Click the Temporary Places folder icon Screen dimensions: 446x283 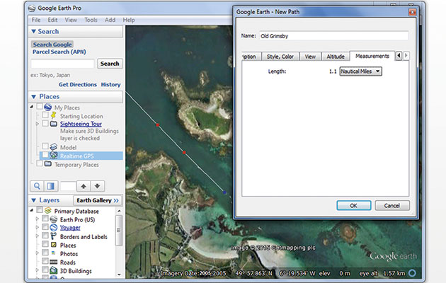click(48, 164)
